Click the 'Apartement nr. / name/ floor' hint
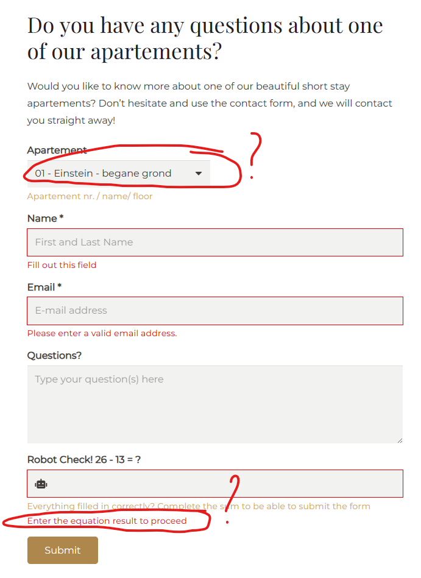Viewport: 421px width, 578px height. (x=90, y=196)
